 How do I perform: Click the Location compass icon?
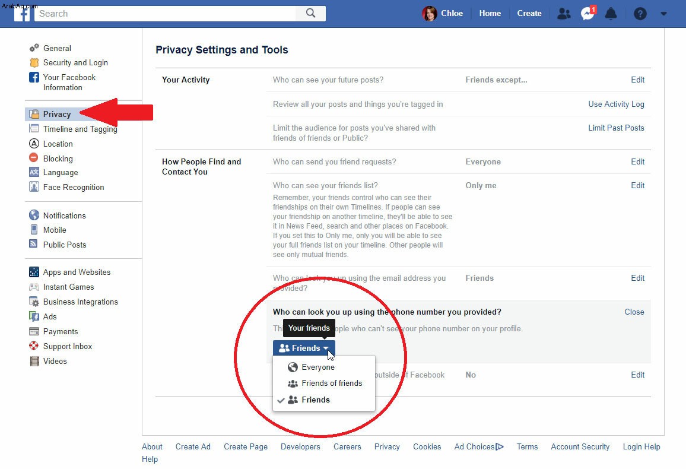pyautogui.click(x=34, y=143)
